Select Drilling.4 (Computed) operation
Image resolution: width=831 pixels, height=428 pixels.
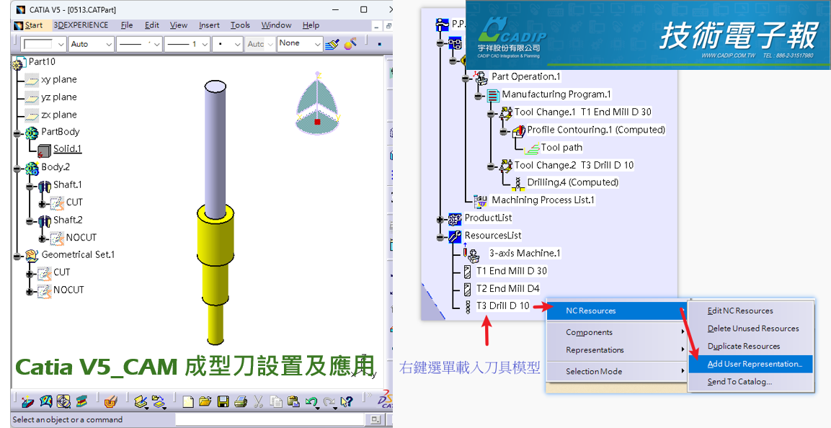tap(572, 182)
